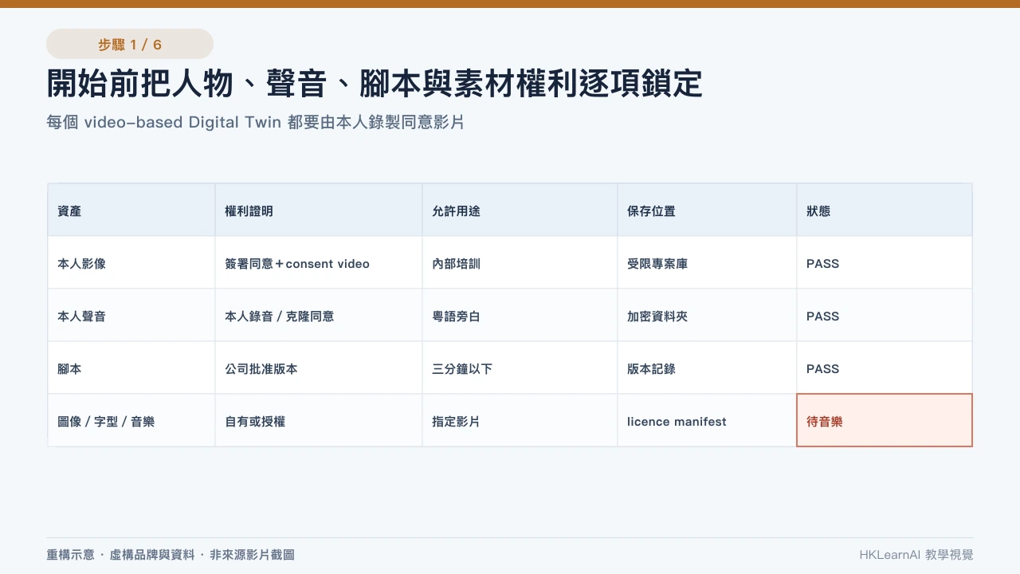Image resolution: width=1020 pixels, height=574 pixels.
Task: Select the 腳本 cell
Action: tap(131, 368)
